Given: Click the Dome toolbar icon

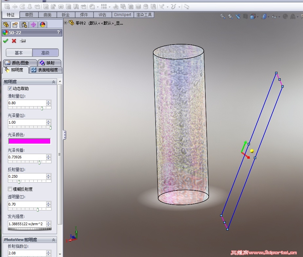Looking at the screenshot, I should (146, 7).
